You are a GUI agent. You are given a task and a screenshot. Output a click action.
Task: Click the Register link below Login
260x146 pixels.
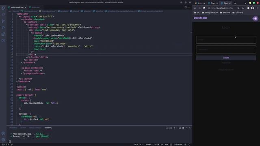tap(226, 63)
